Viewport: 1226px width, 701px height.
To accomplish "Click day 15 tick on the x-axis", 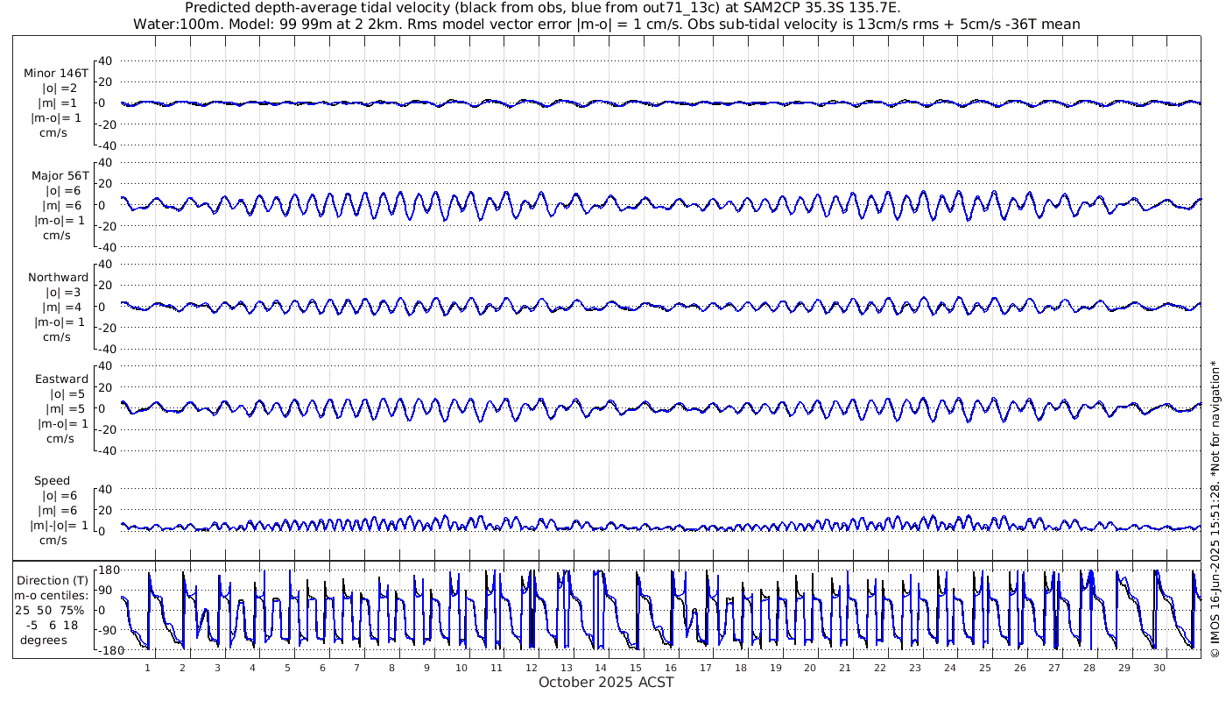I will 636,668.
